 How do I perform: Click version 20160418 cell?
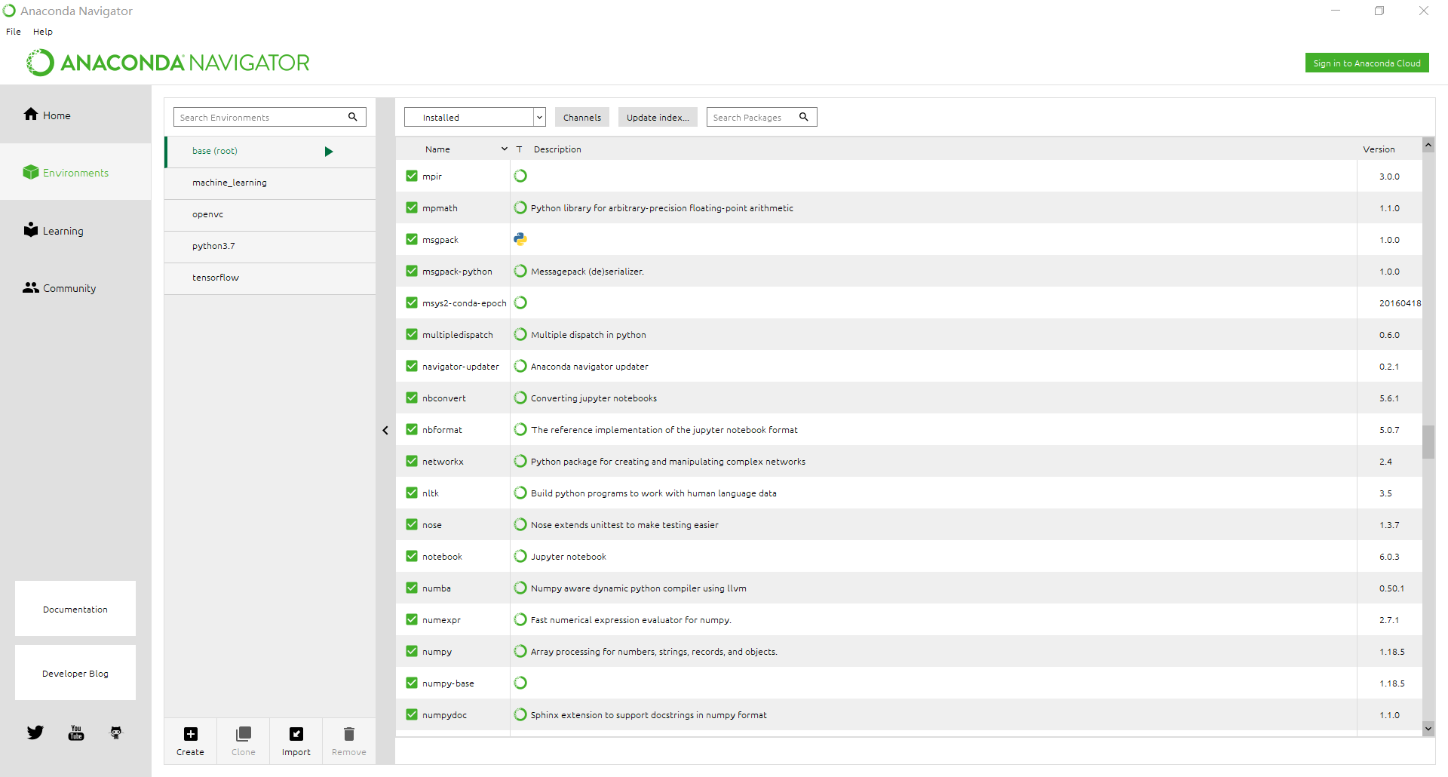click(1400, 303)
